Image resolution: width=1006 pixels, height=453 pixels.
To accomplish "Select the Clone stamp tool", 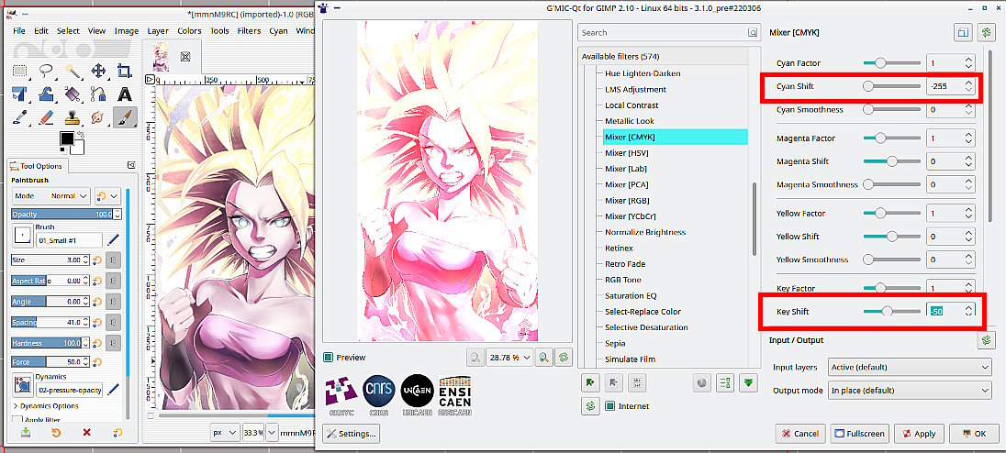I will [x=72, y=117].
